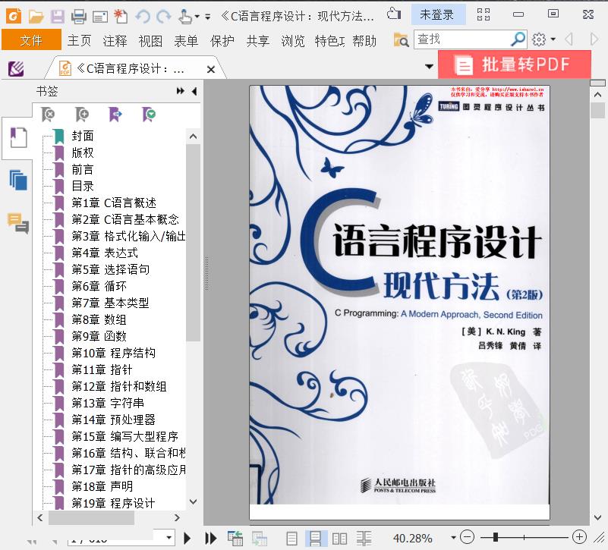This screenshot has width=608, height=550.
Task: Focus the 查找 search field
Action: [x=462, y=39]
